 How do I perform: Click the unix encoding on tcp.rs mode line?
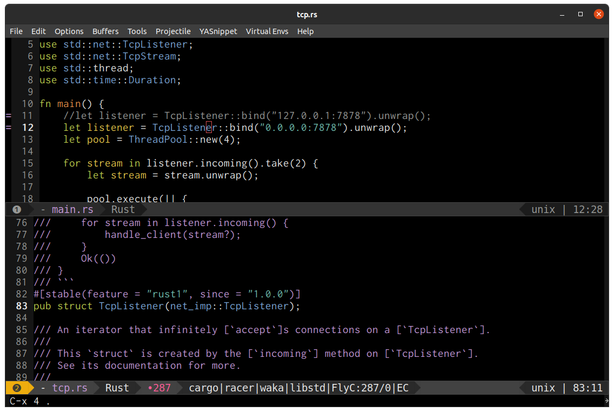(543, 388)
